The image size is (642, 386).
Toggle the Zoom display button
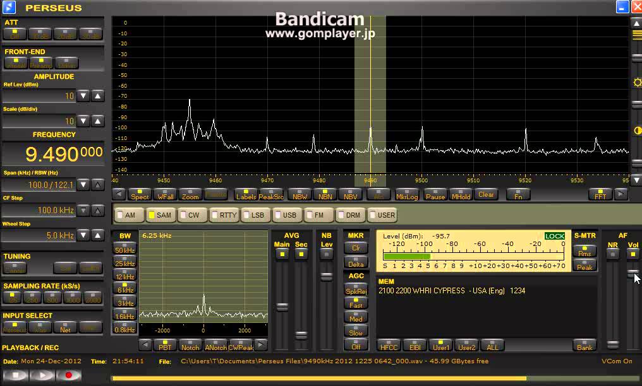[x=190, y=194]
